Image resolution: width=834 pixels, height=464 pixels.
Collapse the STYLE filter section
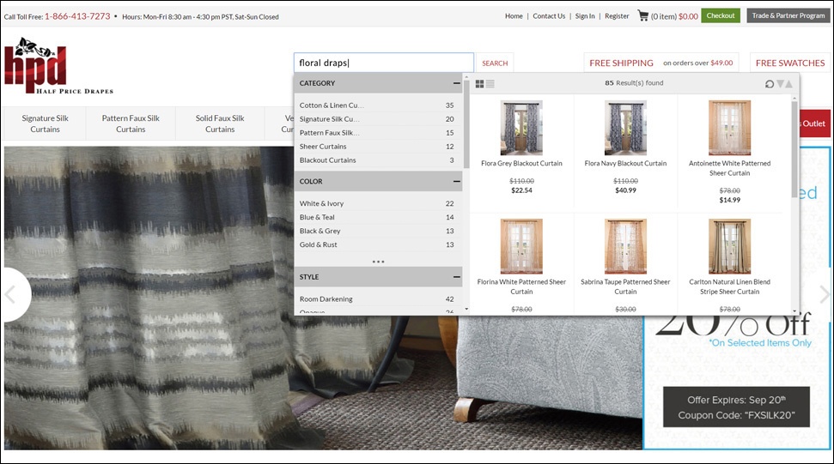click(x=456, y=277)
